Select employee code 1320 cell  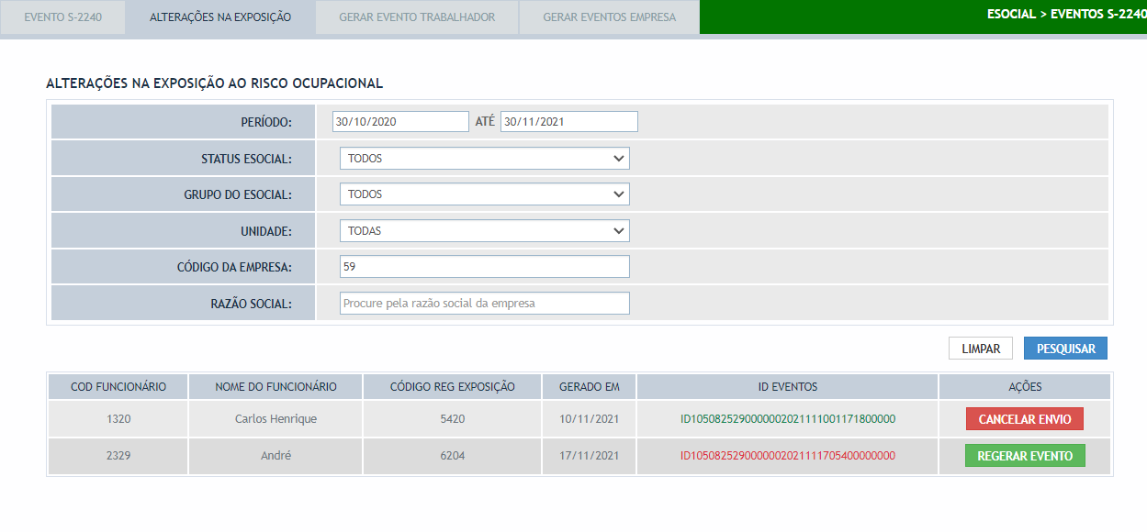(118, 419)
